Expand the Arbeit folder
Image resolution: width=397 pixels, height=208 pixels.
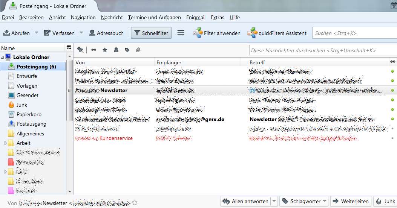[5, 143]
